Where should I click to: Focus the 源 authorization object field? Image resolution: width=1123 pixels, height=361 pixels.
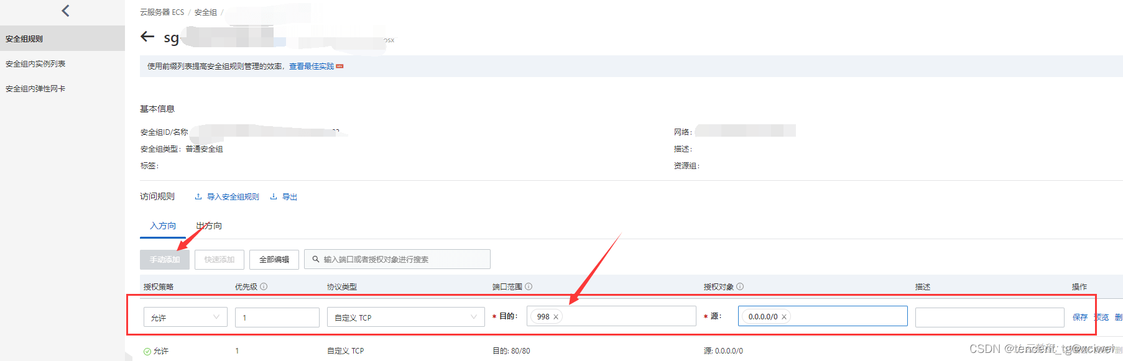click(x=823, y=316)
